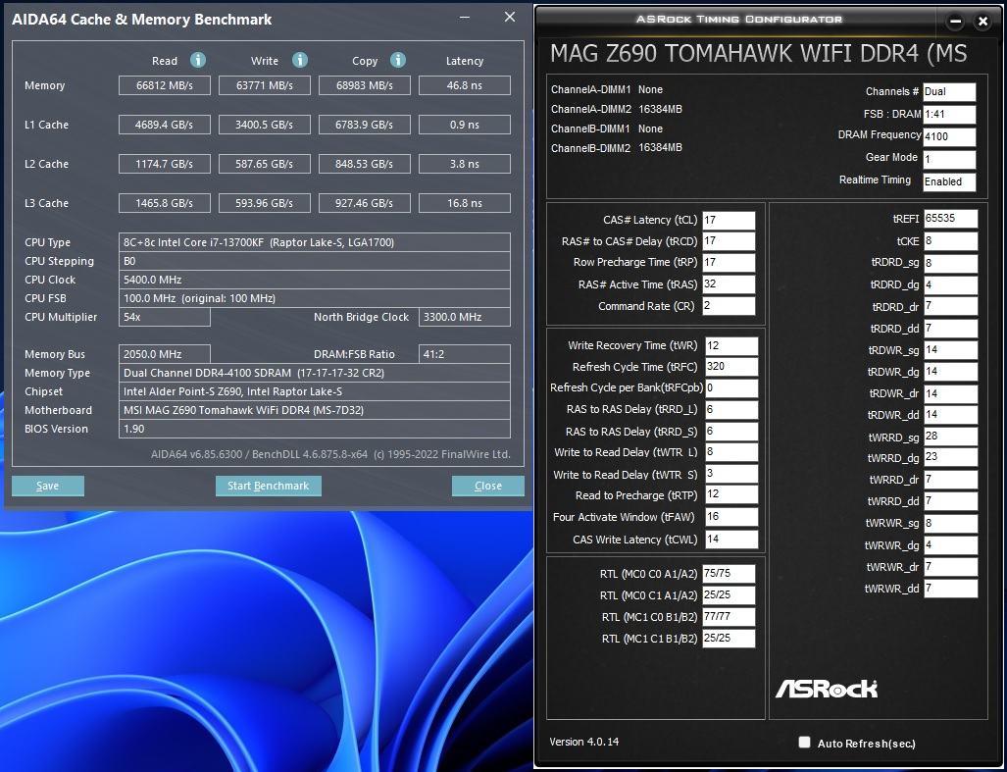Image resolution: width=1007 pixels, height=772 pixels.
Task: Click the tCKE field
Action: coord(950,241)
